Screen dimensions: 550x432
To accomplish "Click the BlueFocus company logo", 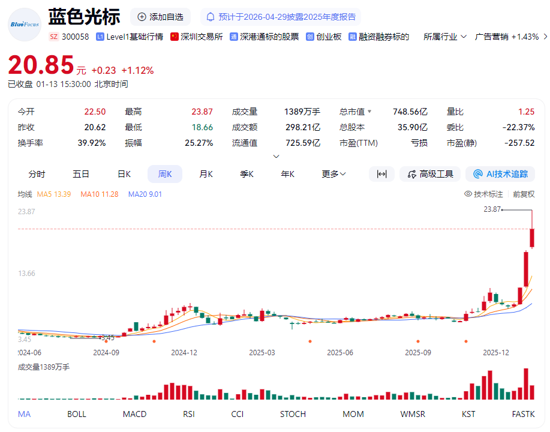I will 24,24.
